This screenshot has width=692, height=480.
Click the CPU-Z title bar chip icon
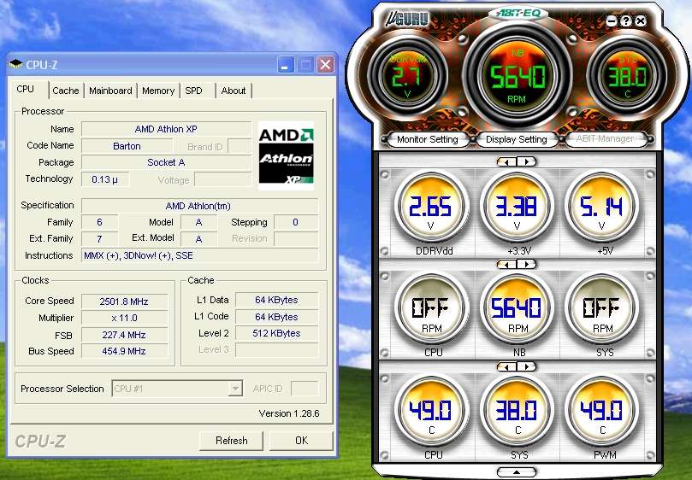[16, 64]
